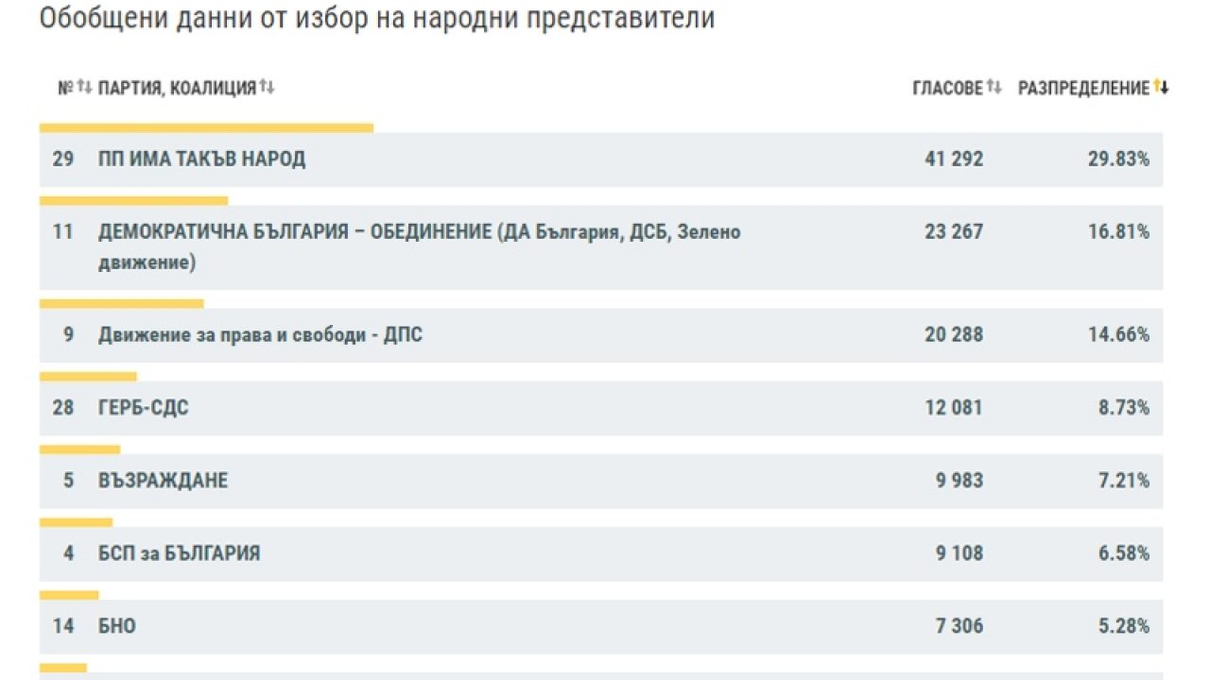This screenshot has width=1210, height=680.
Task: Select the РАЗПРЕДЕЛЕНИЕ column header label
Action: pos(1083,88)
